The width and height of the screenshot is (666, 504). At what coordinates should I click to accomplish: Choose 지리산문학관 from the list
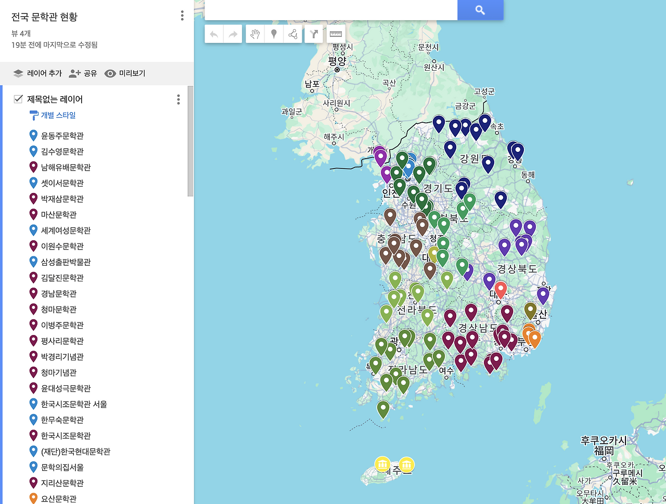coord(62,483)
